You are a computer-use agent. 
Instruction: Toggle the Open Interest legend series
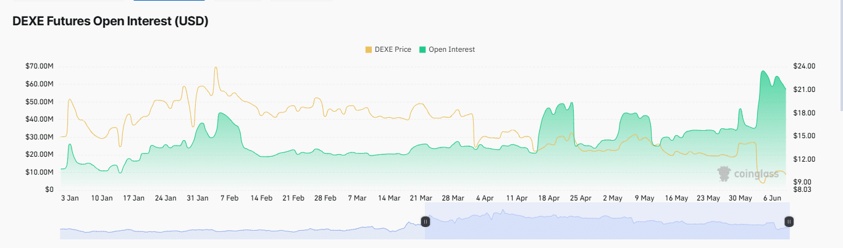[x=447, y=49]
